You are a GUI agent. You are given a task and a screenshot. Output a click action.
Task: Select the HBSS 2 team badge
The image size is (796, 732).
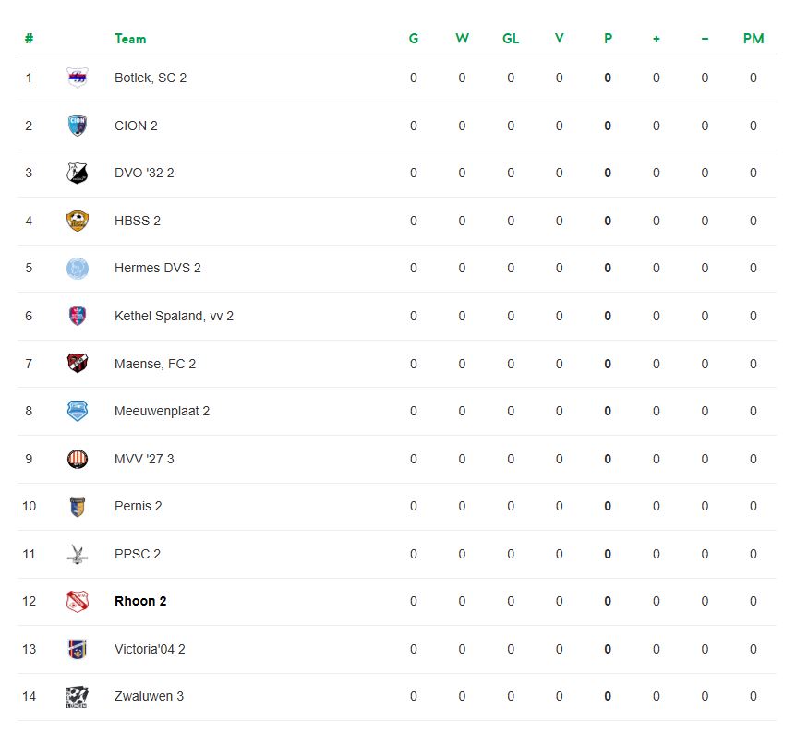click(78, 221)
